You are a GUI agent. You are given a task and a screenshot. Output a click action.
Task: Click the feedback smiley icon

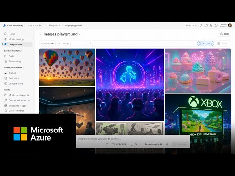coord(216,25)
